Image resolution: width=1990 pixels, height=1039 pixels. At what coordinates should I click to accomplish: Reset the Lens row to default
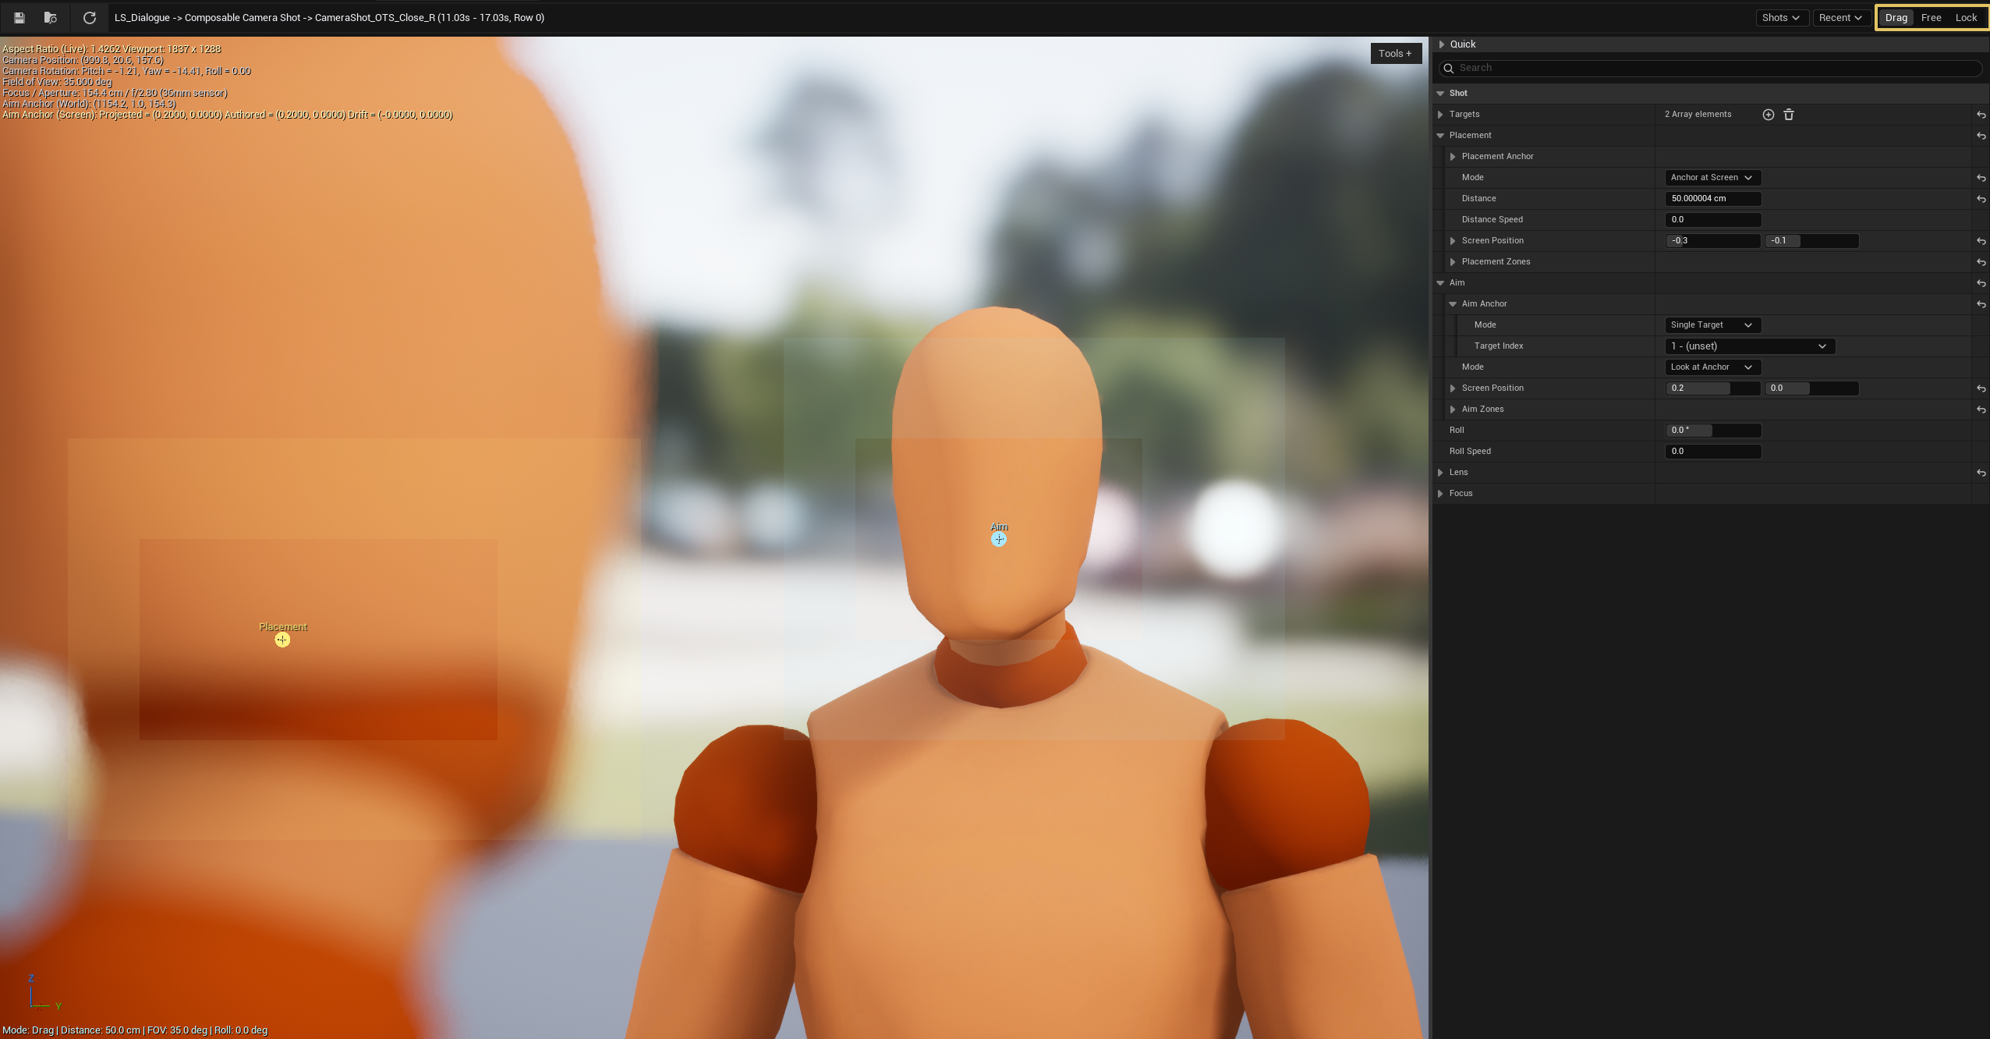click(x=1981, y=473)
